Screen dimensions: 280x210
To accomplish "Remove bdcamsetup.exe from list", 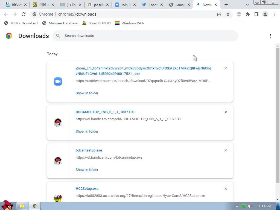I will pyautogui.click(x=226, y=150).
